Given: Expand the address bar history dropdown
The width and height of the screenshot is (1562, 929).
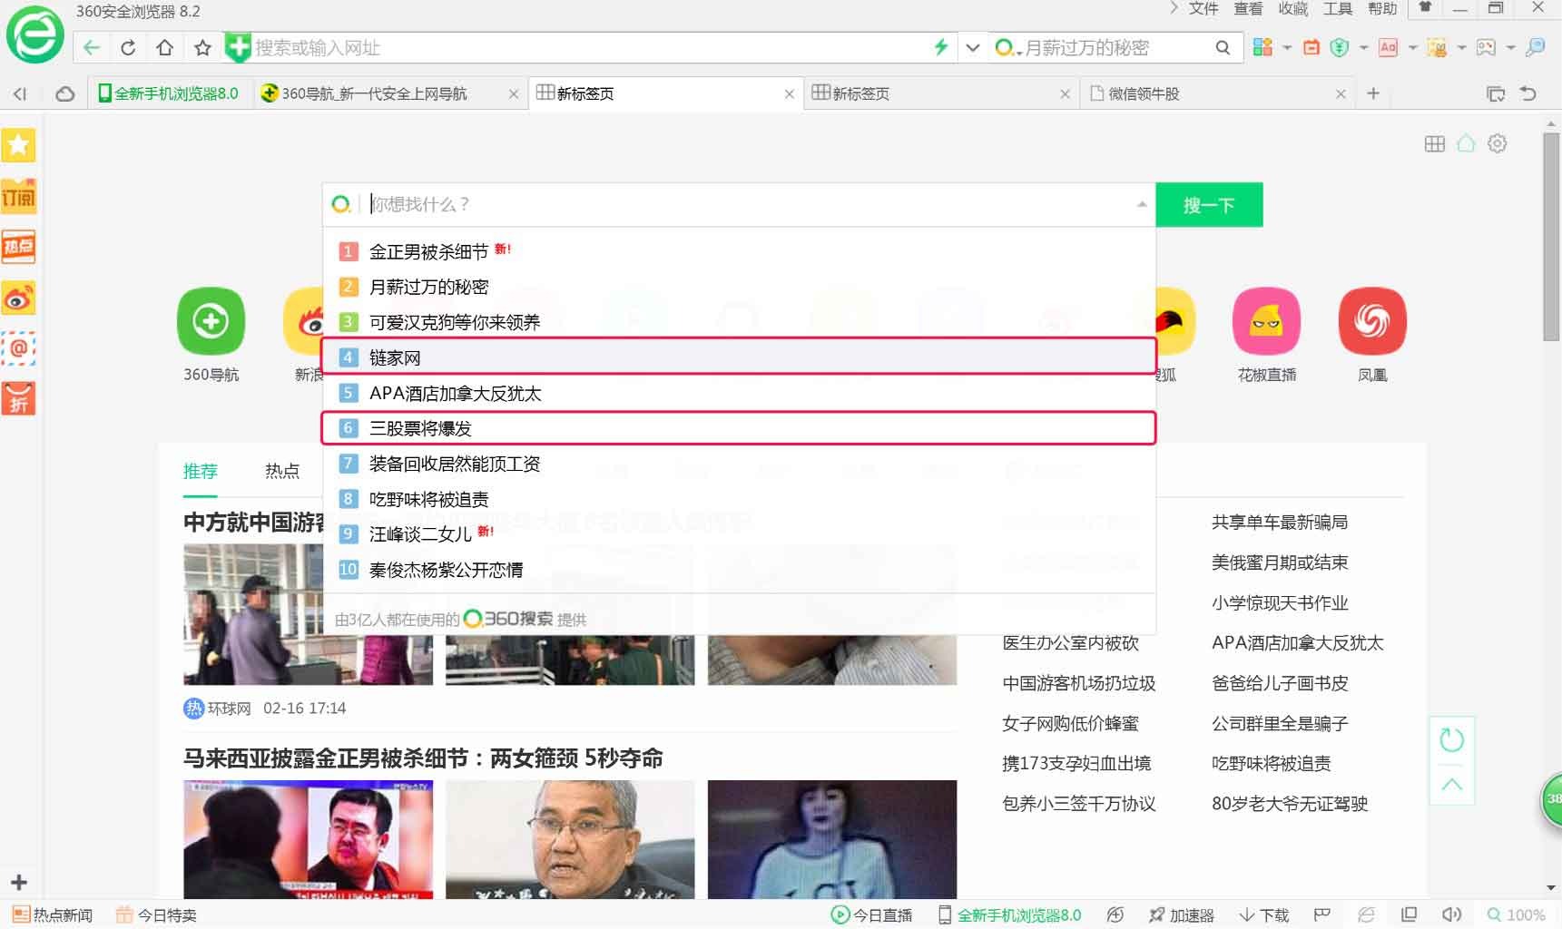Looking at the screenshot, I should point(972,48).
